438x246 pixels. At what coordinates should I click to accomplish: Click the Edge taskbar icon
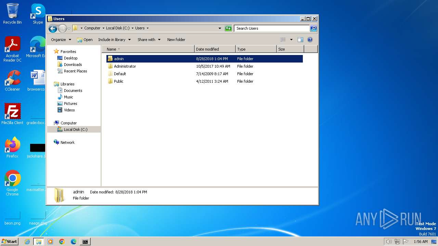click(74, 242)
